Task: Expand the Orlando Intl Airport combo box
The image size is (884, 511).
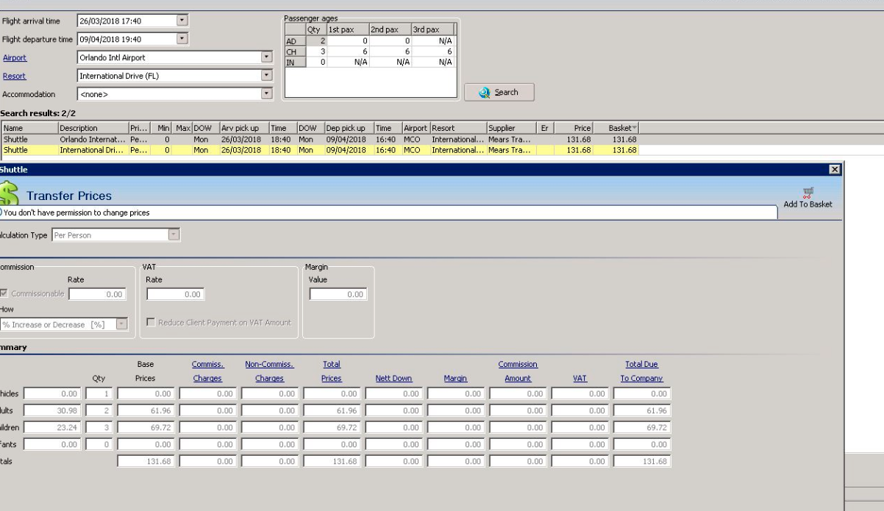Action: click(266, 57)
